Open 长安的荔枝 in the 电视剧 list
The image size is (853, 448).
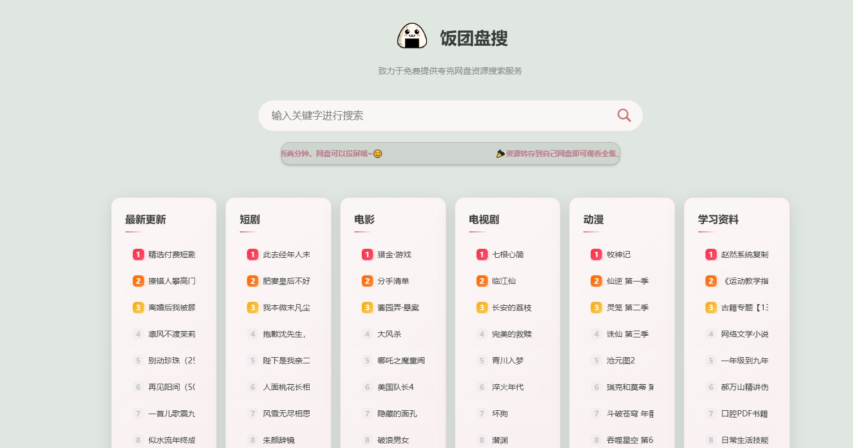(512, 308)
